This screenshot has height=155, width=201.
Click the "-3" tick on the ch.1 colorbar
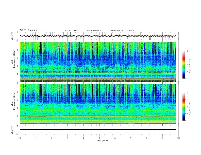[187, 51]
